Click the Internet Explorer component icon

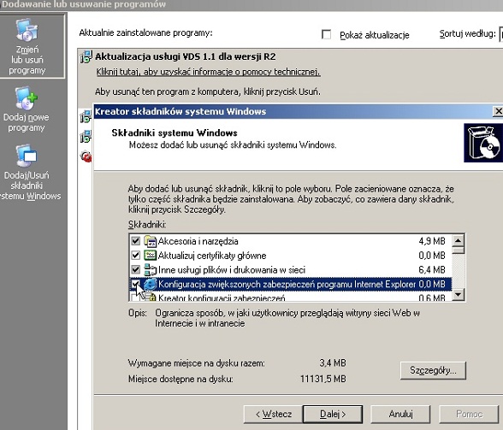pyautogui.click(x=150, y=284)
